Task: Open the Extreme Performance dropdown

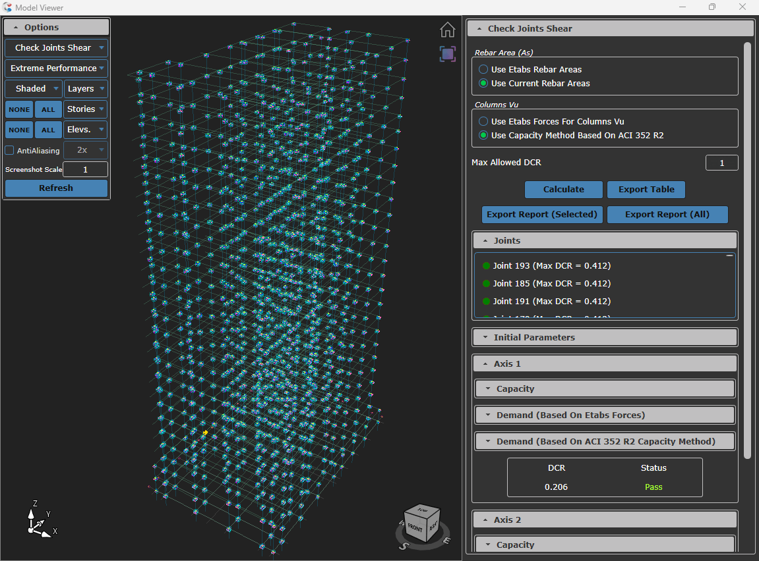Action: pyautogui.click(x=57, y=68)
